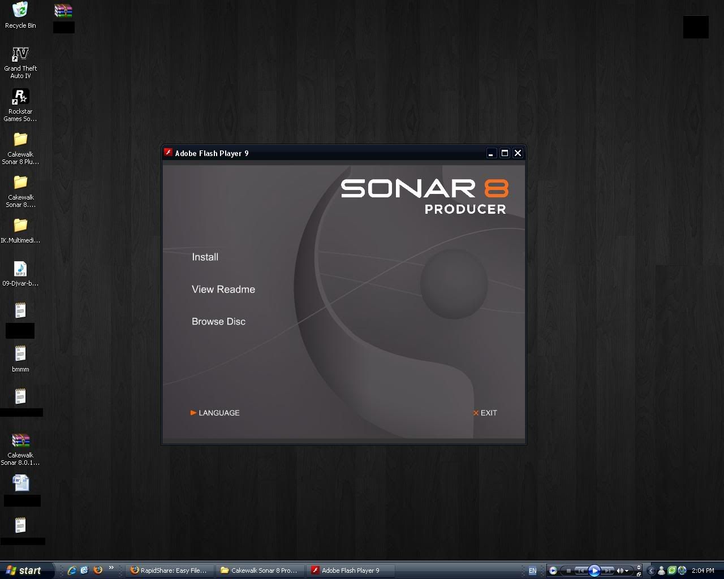724x579 pixels.
Task: Click the 2:04 PM clock
Action: pos(703,571)
